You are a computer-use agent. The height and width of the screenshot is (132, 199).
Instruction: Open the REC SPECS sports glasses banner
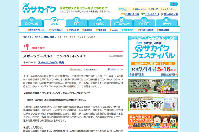click(153, 87)
